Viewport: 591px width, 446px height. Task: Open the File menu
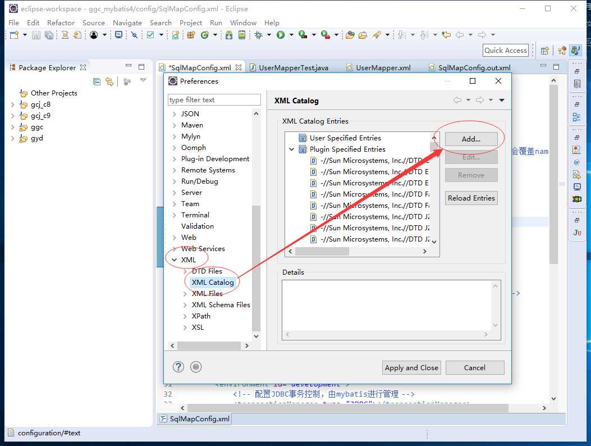point(13,23)
